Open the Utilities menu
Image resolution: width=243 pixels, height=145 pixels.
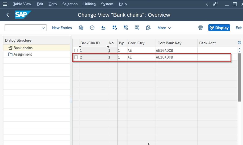(x=89, y=4)
